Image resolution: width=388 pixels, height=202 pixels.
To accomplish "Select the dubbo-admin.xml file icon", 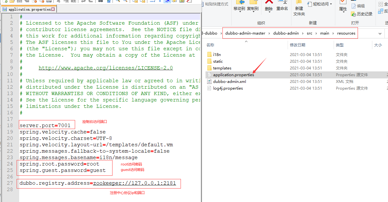I will pyautogui.click(x=209, y=81).
